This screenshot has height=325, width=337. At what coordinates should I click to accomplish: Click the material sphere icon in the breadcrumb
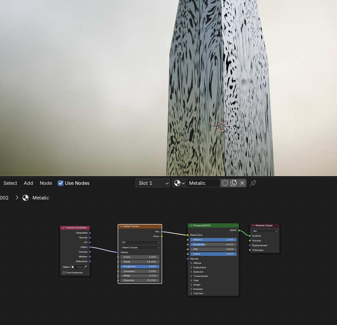pyautogui.click(x=26, y=198)
